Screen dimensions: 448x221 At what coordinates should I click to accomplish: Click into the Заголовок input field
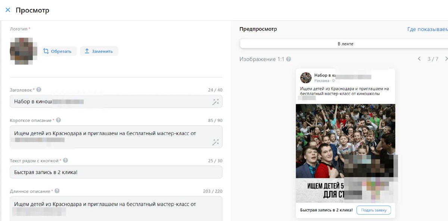point(116,101)
